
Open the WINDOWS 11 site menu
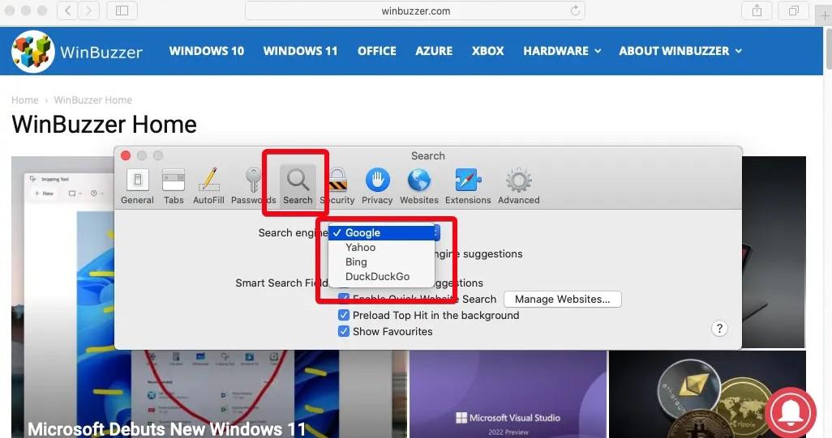pos(300,51)
